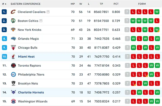The height and width of the screenshot is (106, 162).
Task: Click promotion arrow icon beside Boston Celtics
Action: click(x=41, y=21)
